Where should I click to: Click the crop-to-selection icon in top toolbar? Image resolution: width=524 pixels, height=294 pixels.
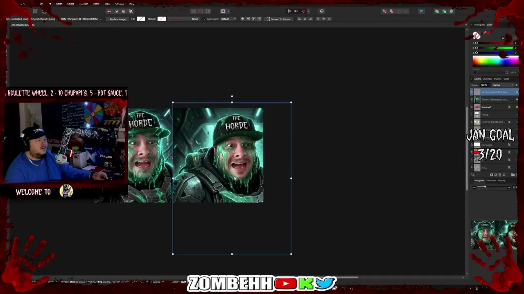[289, 11]
